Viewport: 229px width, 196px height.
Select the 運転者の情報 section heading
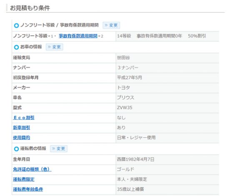[33, 149]
